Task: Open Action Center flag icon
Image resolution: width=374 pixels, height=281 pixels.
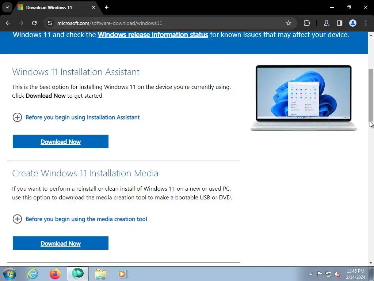Action: click(319, 274)
